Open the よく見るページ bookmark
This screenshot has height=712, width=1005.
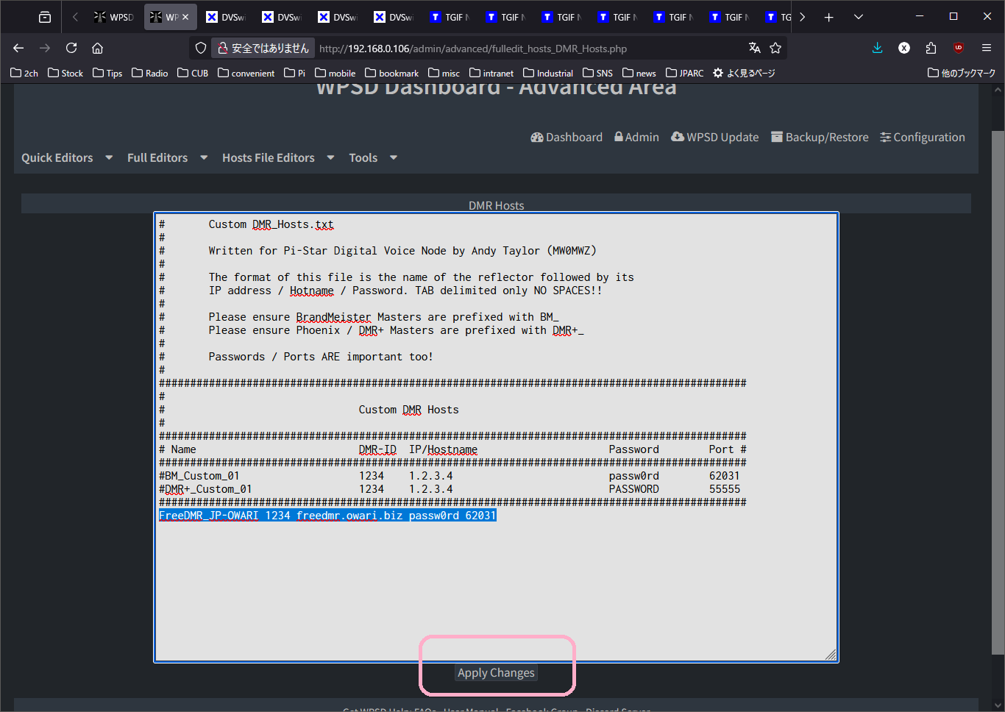[x=744, y=73]
